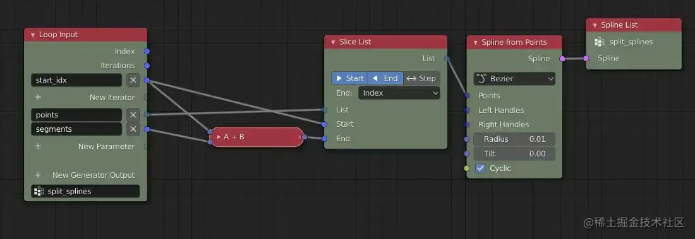Click the Spline List node title
The height and width of the screenshot is (239, 695).
tap(619, 25)
